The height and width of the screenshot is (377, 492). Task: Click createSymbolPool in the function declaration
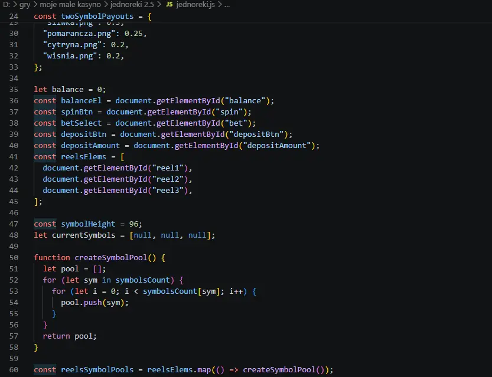click(x=111, y=258)
